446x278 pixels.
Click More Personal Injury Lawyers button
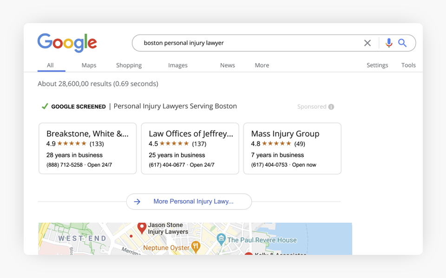[189, 202]
